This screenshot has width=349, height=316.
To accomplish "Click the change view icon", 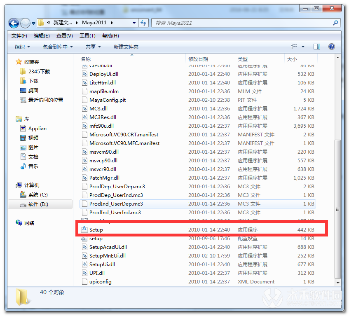I will click(x=294, y=47).
